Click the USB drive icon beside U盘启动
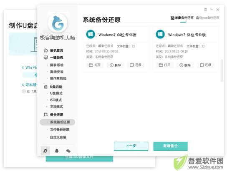This screenshot has width=227, height=171. pos(46,87)
